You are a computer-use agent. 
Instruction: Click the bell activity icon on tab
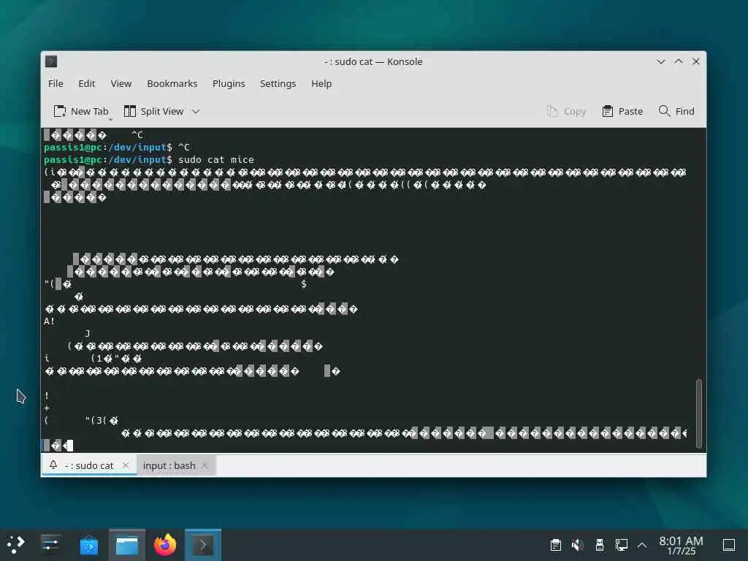pyautogui.click(x=53, y=465)
